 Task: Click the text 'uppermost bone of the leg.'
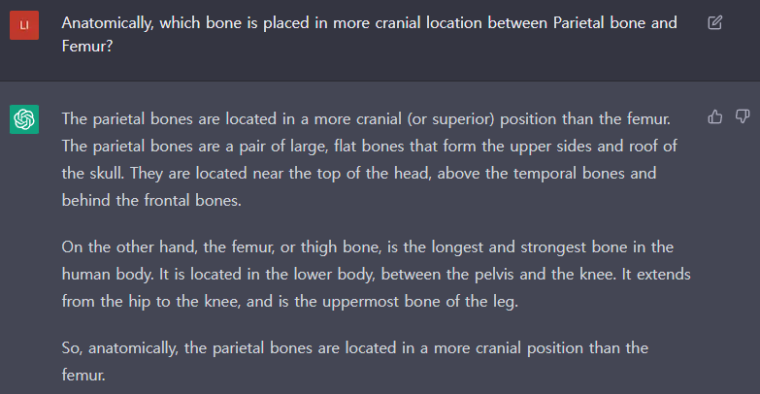tap(420, 302)
